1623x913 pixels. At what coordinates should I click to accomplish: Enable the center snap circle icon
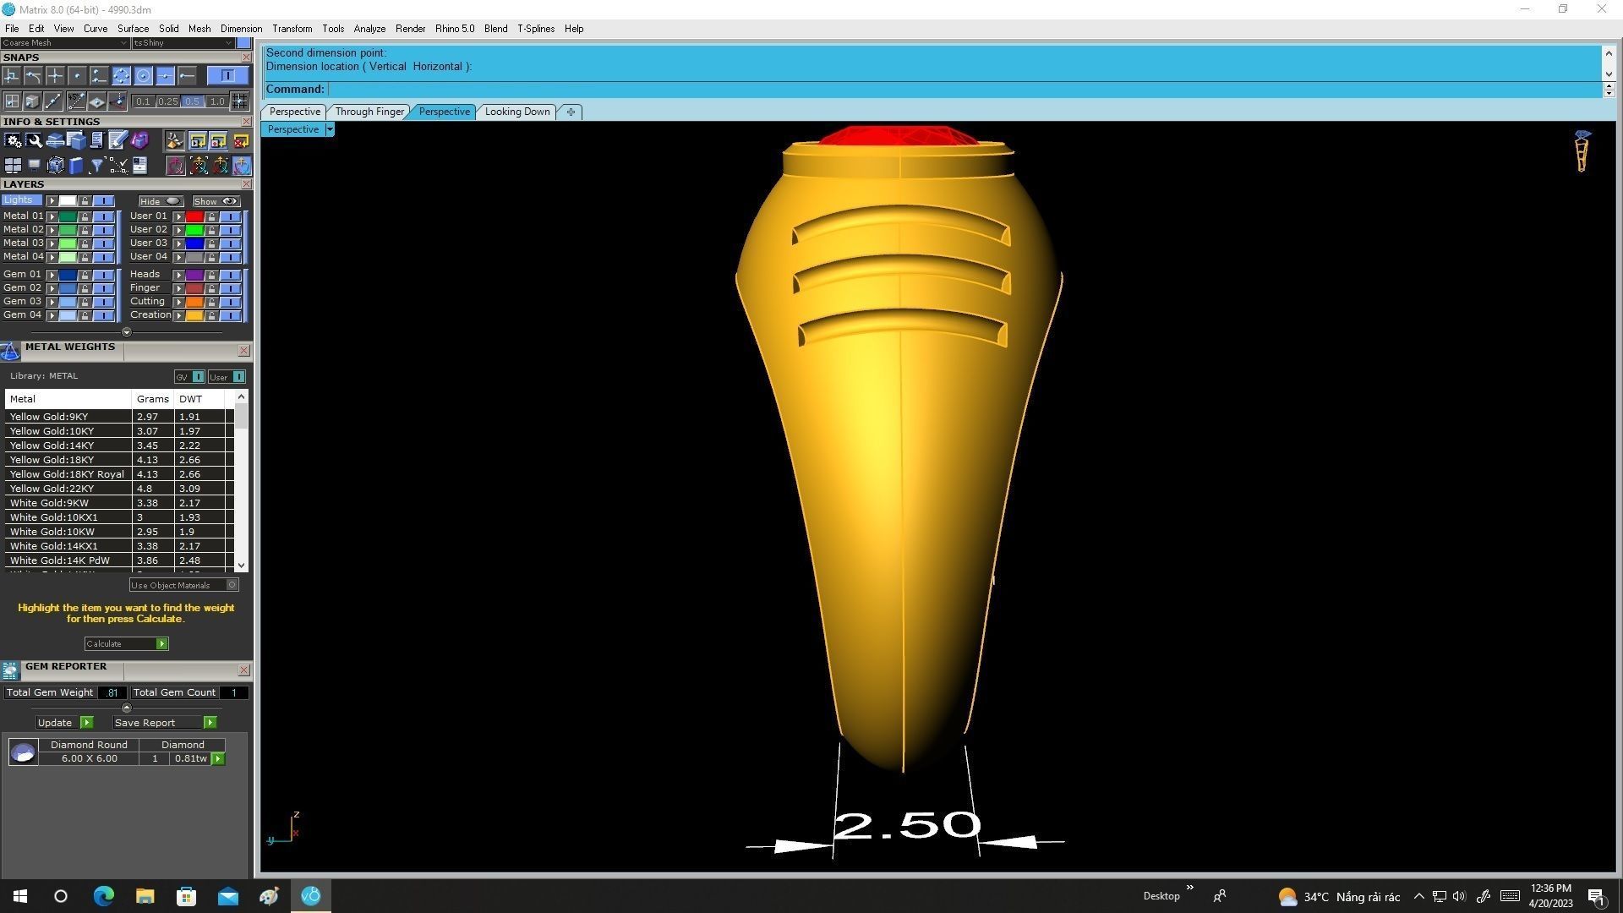point(144,76)
